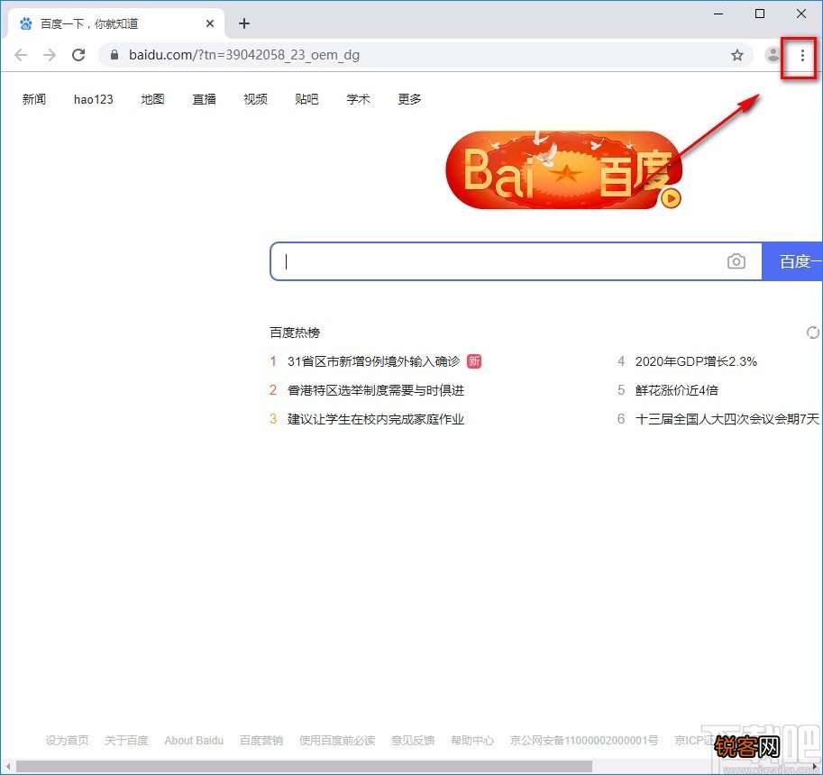Open the 新闻 link
The width and height of the screenshot is (823, 775).
click(x=34, y=98)
